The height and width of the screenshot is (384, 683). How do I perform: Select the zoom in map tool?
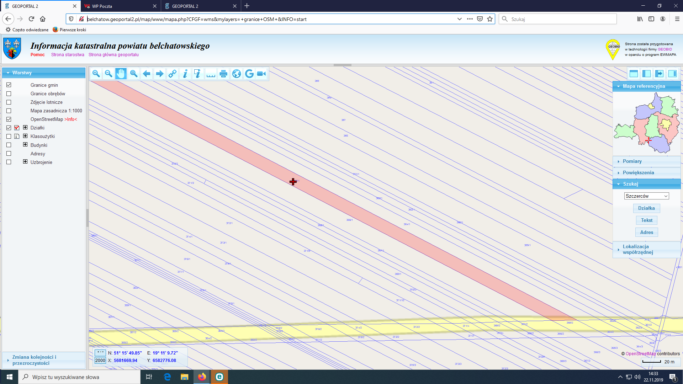[96, 74]
